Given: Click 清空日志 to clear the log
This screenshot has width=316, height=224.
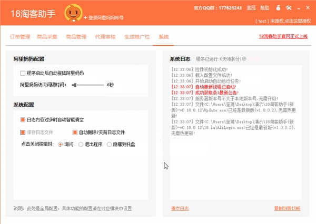Looking at the screenshot, I should click(180, 209).
